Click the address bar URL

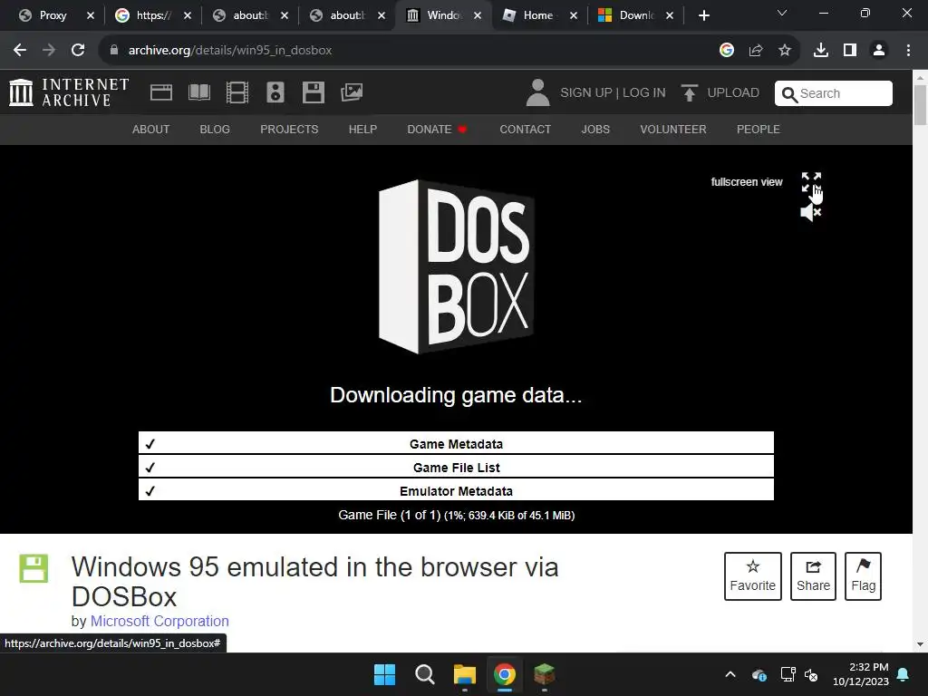230,51
